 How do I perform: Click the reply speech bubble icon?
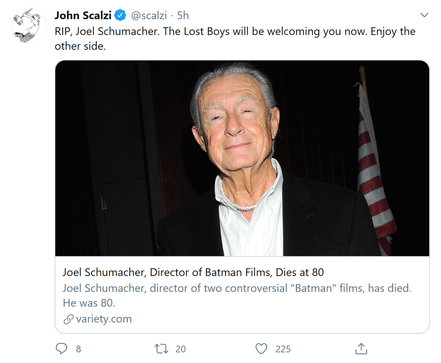coord(61,348)
